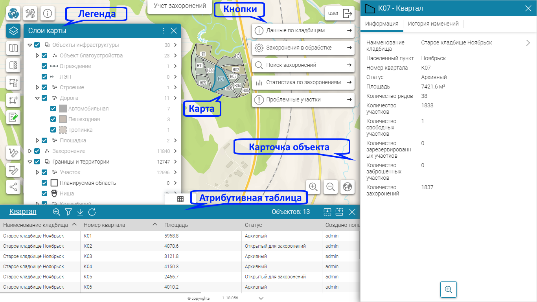
Task: Open Данные по кладбищам button
Action: [303, 31]
